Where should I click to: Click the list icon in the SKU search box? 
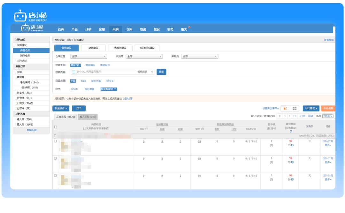pyautogui.click(x=74, y=72)
